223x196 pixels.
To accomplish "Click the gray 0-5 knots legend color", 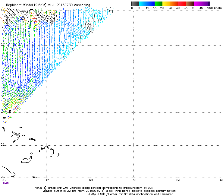I will (x=135, y=4).
